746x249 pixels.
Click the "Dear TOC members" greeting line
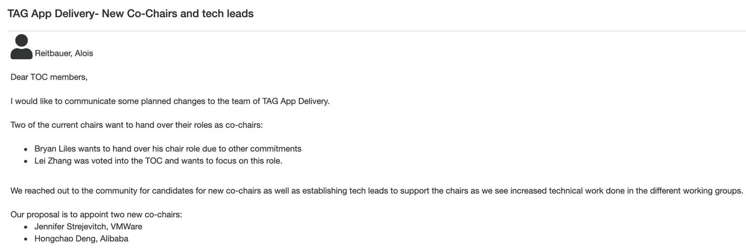[48, 77]
